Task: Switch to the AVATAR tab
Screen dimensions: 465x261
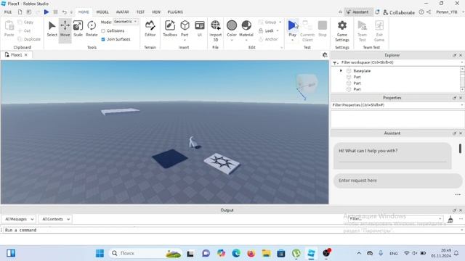Action: point(123,12)
